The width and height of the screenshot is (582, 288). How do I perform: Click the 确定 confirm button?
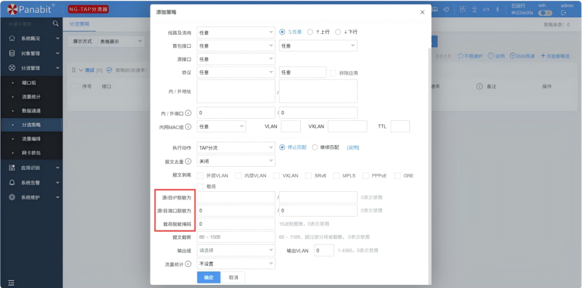click(209, 277)
